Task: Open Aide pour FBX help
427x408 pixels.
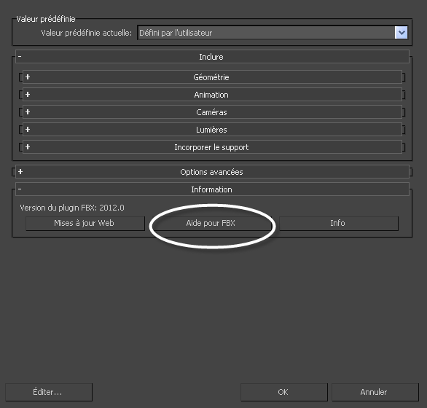Action: (x=211, y=224)
